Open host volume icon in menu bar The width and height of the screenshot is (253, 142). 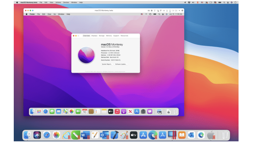point(193,2)
